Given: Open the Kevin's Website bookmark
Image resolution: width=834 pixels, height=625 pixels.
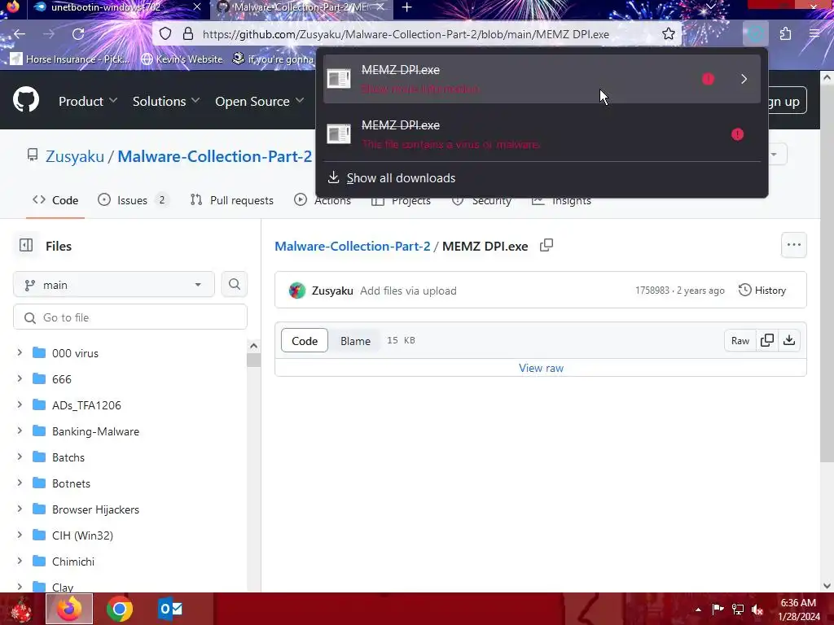Looking at the screenshot, I should tap(182, 59).
